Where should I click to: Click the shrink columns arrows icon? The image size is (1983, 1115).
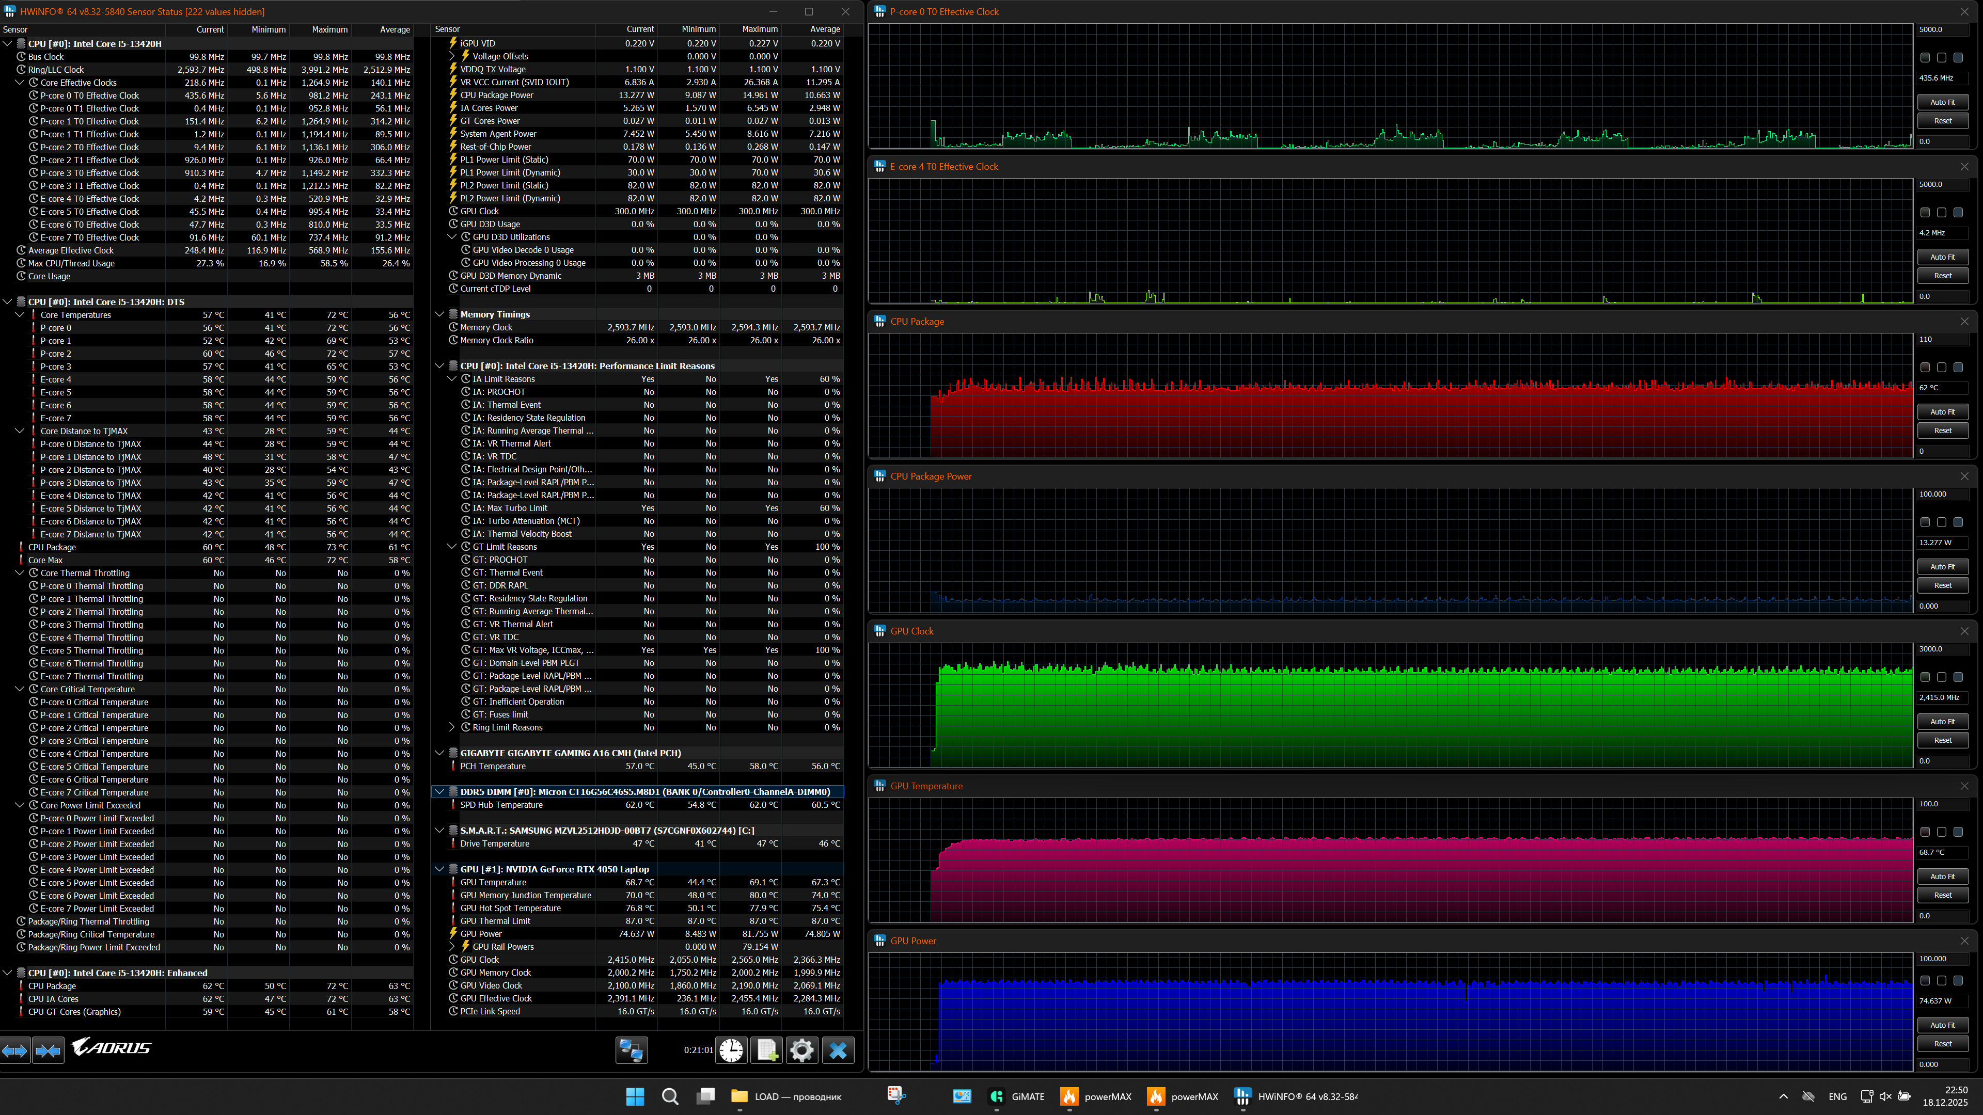pos(48,1050)
